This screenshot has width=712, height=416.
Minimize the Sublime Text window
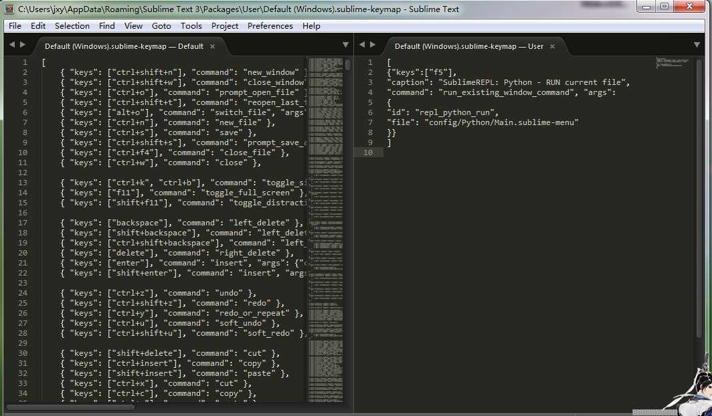pyautogui.click(x=646, y=6)
